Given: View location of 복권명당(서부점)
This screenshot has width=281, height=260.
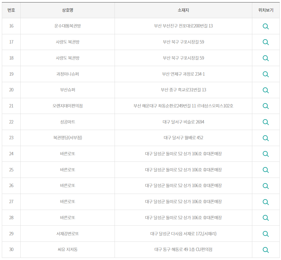Looking at the screenshot, I should (266, 138).
